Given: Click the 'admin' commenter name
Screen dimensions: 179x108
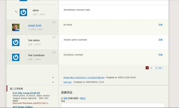Looking at the screenshot, I should [36, 10].
